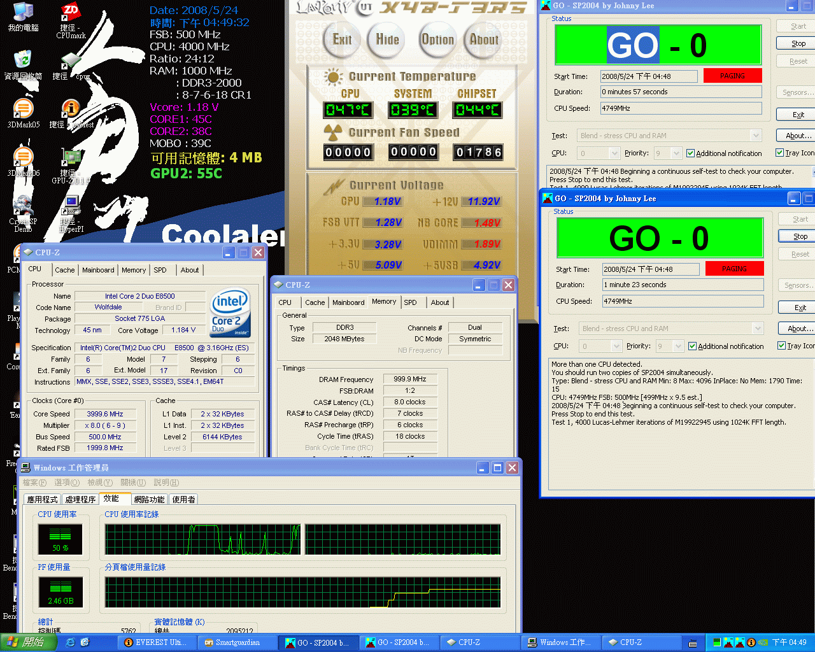
Task: Click Exit button in Smartguardian
Action: tap(342, 40)
